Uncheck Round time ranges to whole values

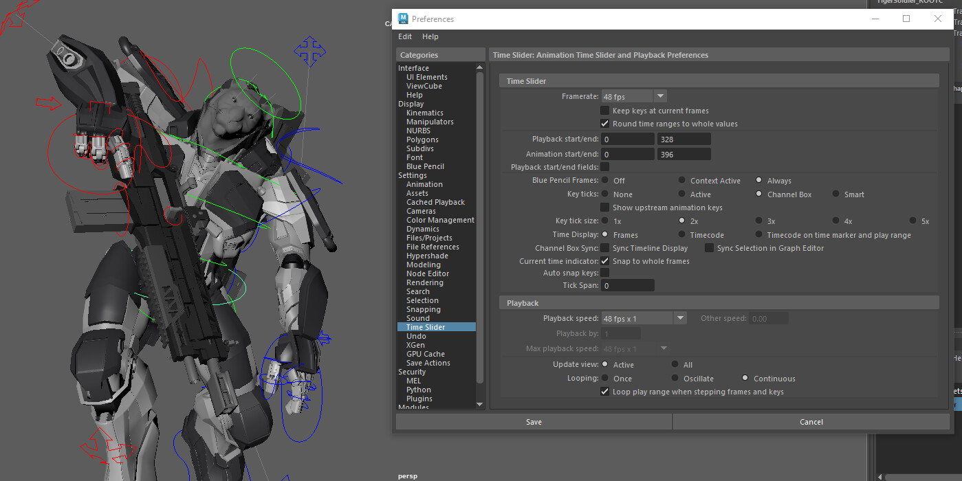[x=606, y=123]
